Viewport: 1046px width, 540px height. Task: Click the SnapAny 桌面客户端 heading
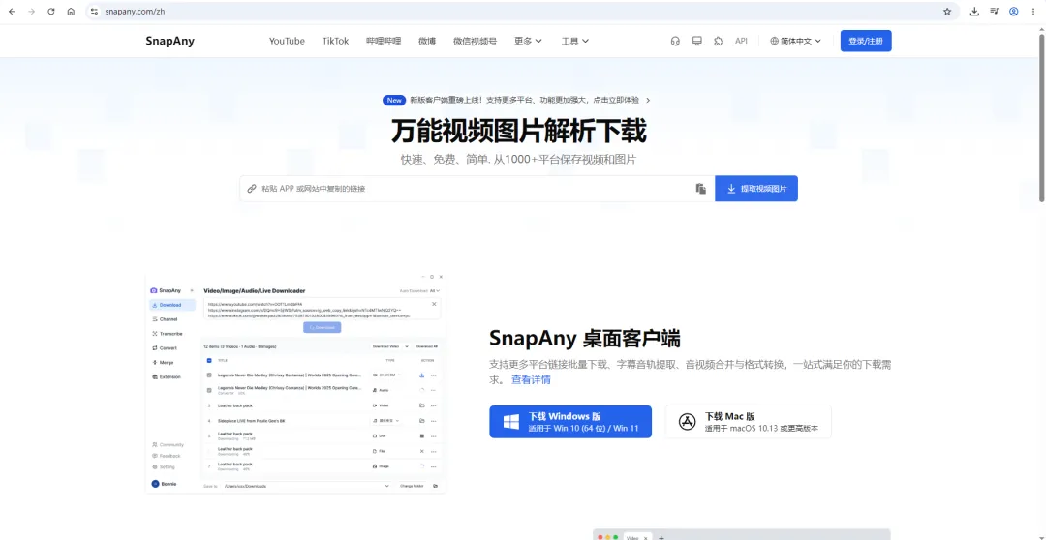pos(585,338)
